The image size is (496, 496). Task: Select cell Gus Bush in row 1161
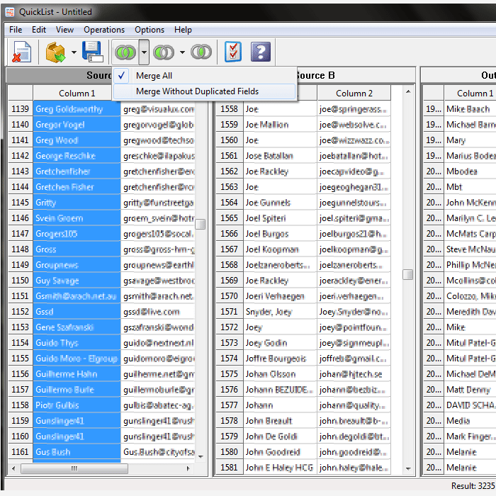(77, 452)
